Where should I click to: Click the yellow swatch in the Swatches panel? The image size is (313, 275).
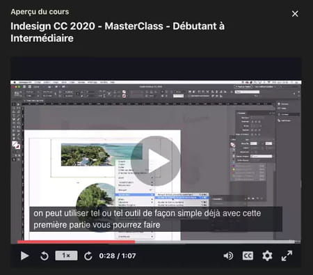pos(234,170)
